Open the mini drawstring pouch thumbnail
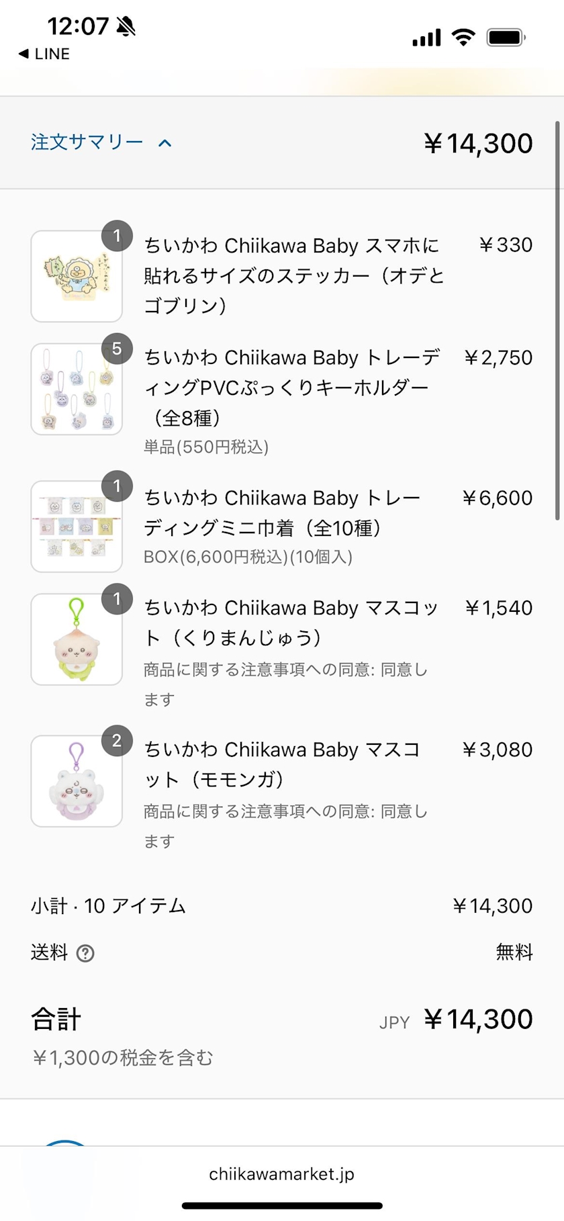The width and height of the screenshot is (564, 1221). [x=77, y=526]
